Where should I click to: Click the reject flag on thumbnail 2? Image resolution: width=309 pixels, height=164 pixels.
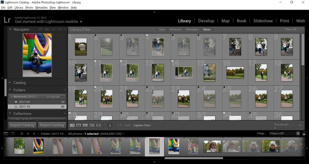[x=96, y=35]
